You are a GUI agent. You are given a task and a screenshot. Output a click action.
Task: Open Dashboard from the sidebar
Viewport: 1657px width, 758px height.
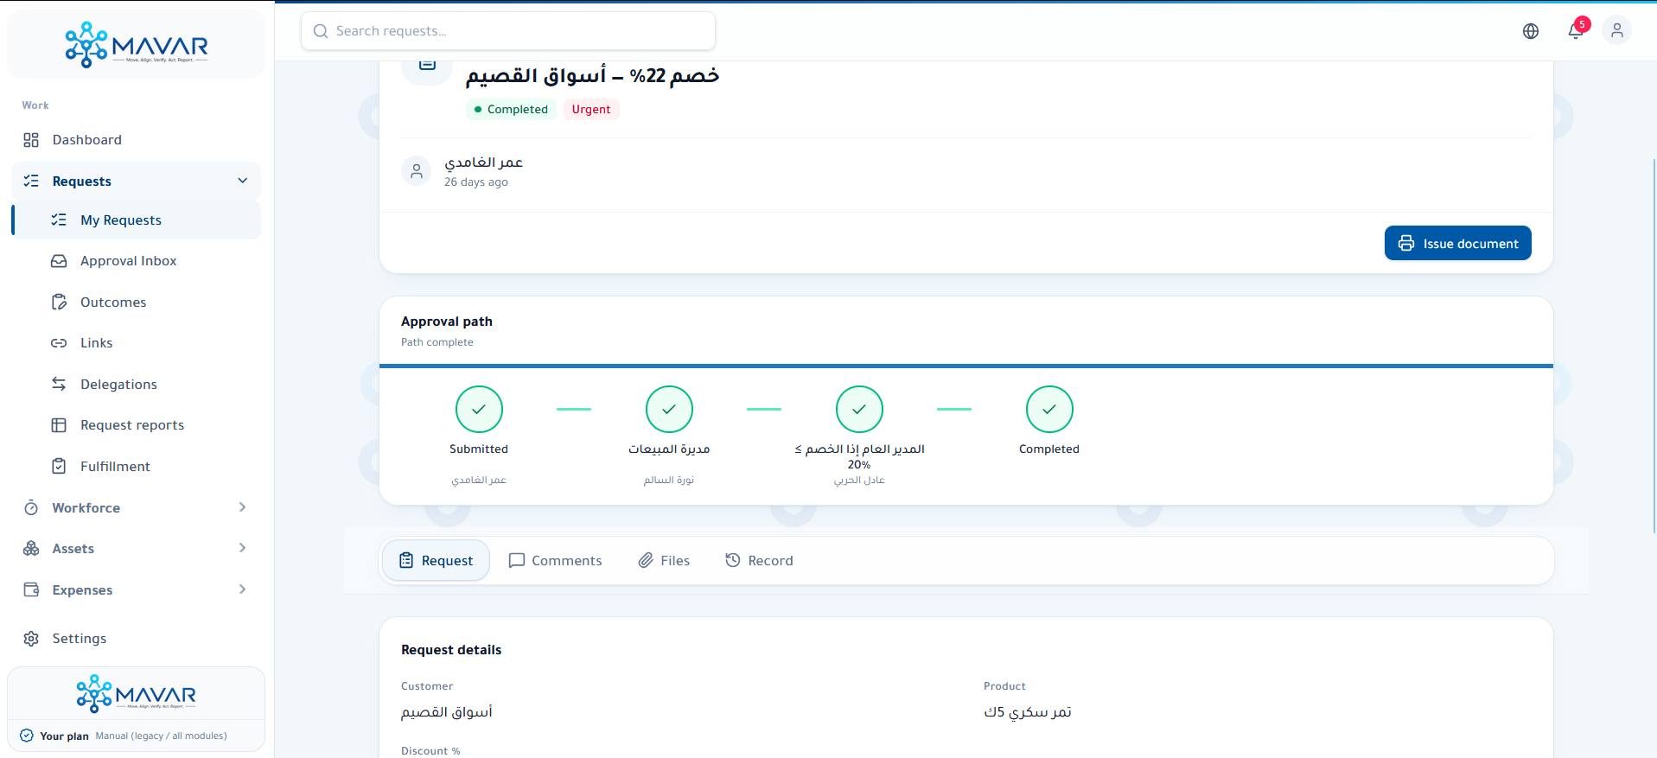137,140
